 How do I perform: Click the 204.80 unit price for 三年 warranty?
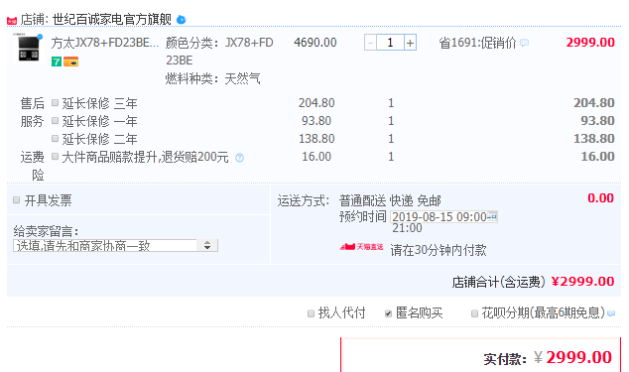[316, 103]
